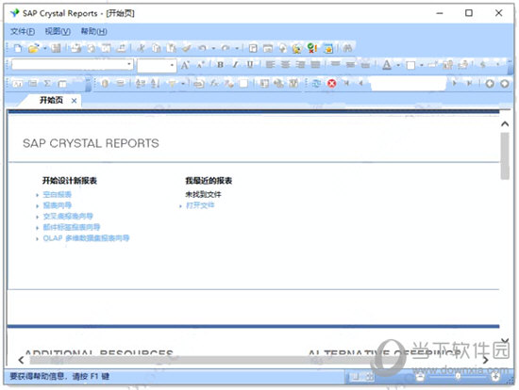Toggle Bold formatting
Image resolution: width=519 pixels, height=390 pixels.
click(220, 65)
